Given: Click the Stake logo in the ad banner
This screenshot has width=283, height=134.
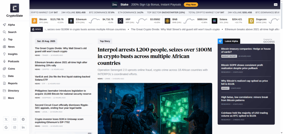Looking at the screenshot, I should click(x=114, y=4).
